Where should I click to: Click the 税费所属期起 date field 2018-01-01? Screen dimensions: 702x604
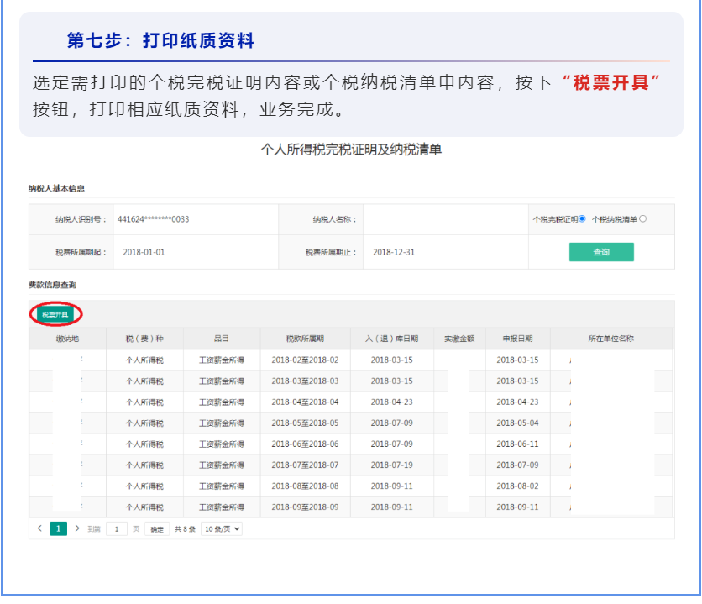pos(144,252)
